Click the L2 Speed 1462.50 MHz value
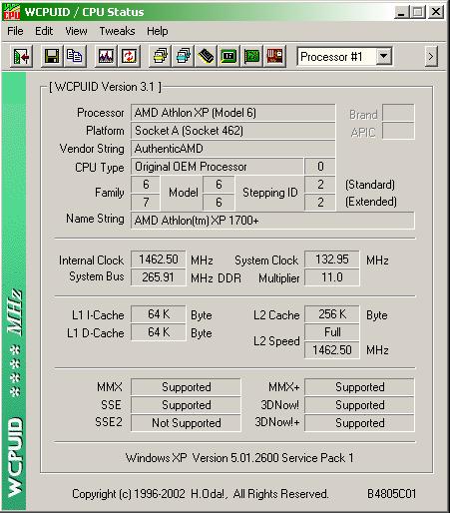 [x=332, y=350]
